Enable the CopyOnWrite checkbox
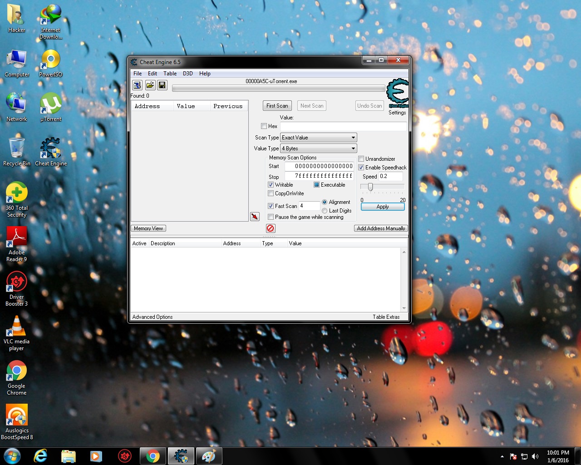581x465 pixels. [271, 193]
